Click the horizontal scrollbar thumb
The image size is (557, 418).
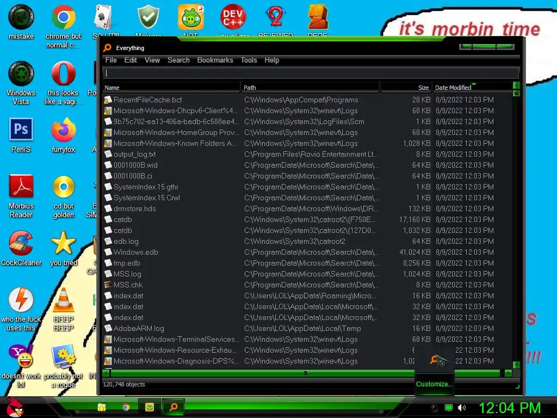pyautogui.click(x=305, y=373)
